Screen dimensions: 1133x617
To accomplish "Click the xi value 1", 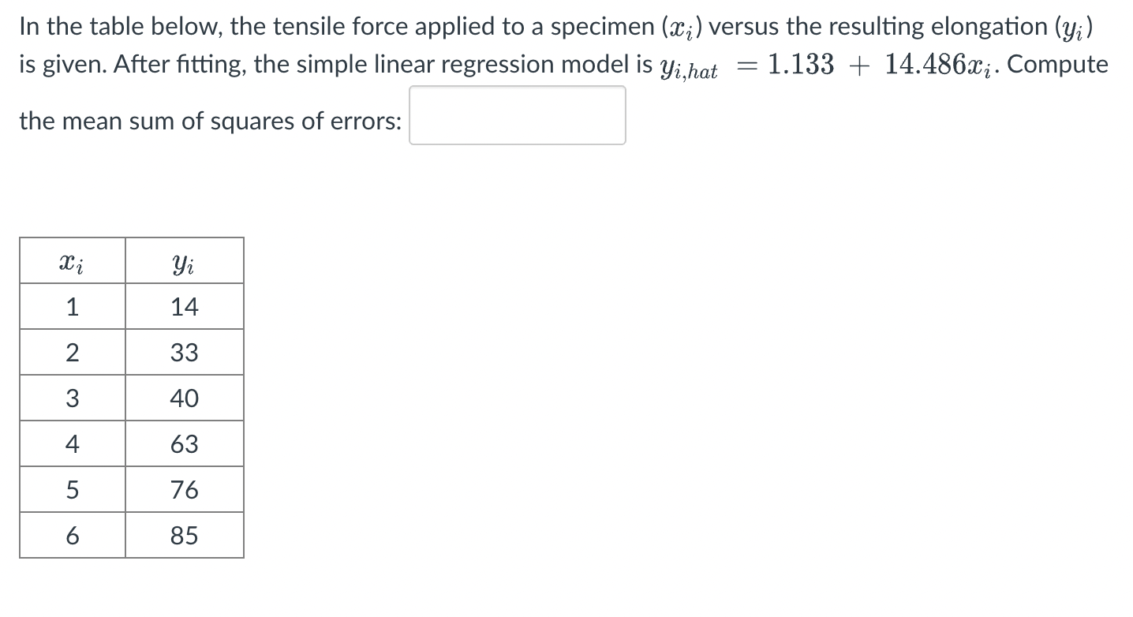I will pyautogui.click(x=72, y=307).
